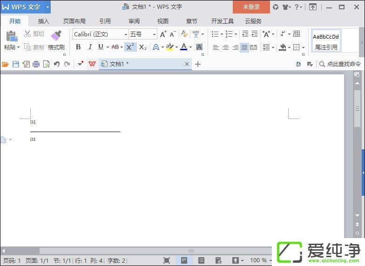Click the increase font size icon
Image resolution: width=365 pixels, height=266 pixels.
coord(163,34)
